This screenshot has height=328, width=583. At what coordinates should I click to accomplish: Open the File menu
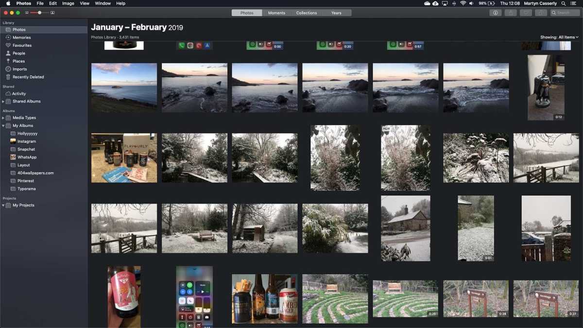click(x=40, y=3)
